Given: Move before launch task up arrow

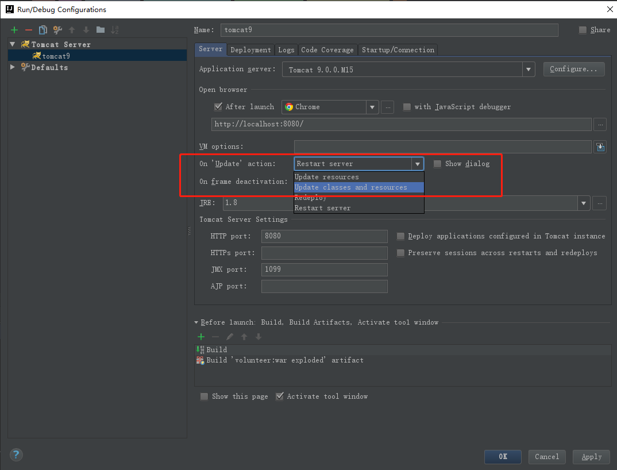Looking at the screenshot, I should [x=244, y=337].
